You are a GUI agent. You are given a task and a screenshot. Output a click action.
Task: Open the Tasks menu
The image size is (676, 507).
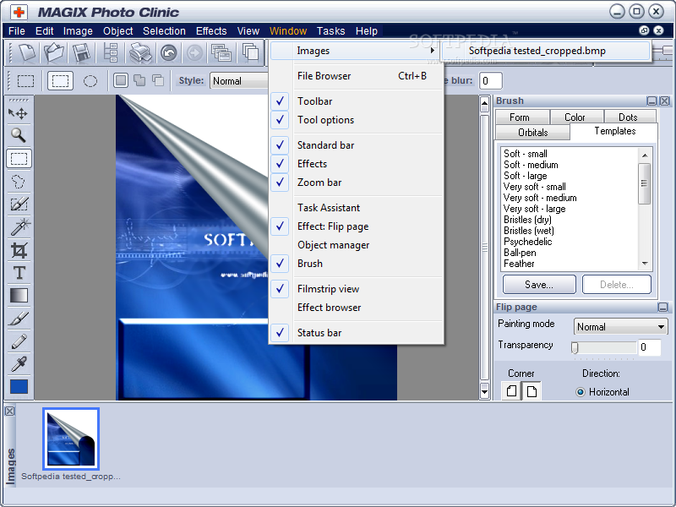tap(330, 31)
